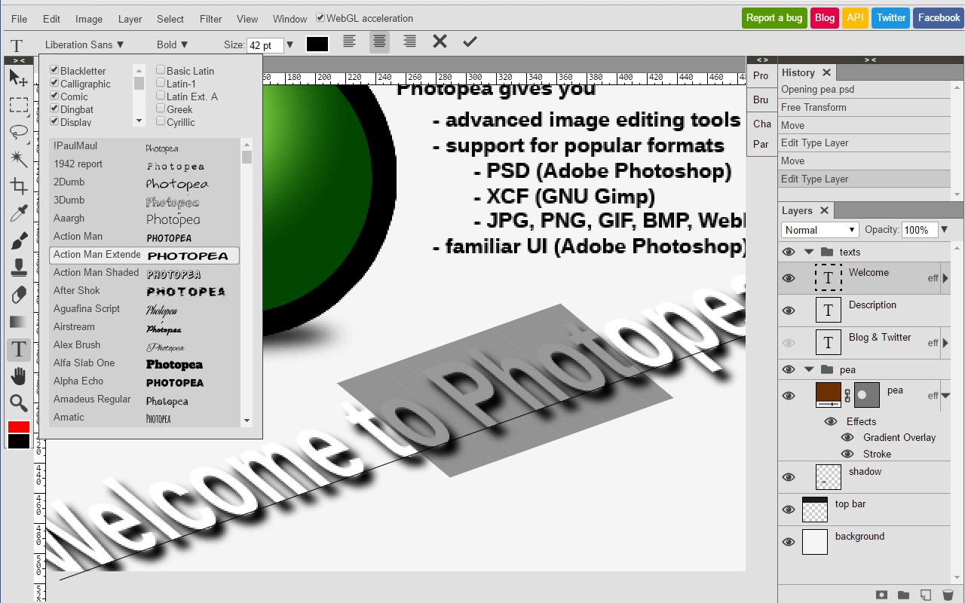Select the Eraser tool

click(18, 295)
